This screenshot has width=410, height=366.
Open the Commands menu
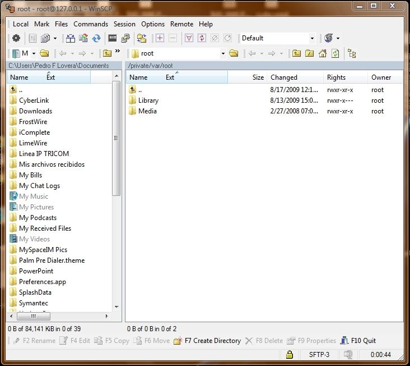pos(91,24)
